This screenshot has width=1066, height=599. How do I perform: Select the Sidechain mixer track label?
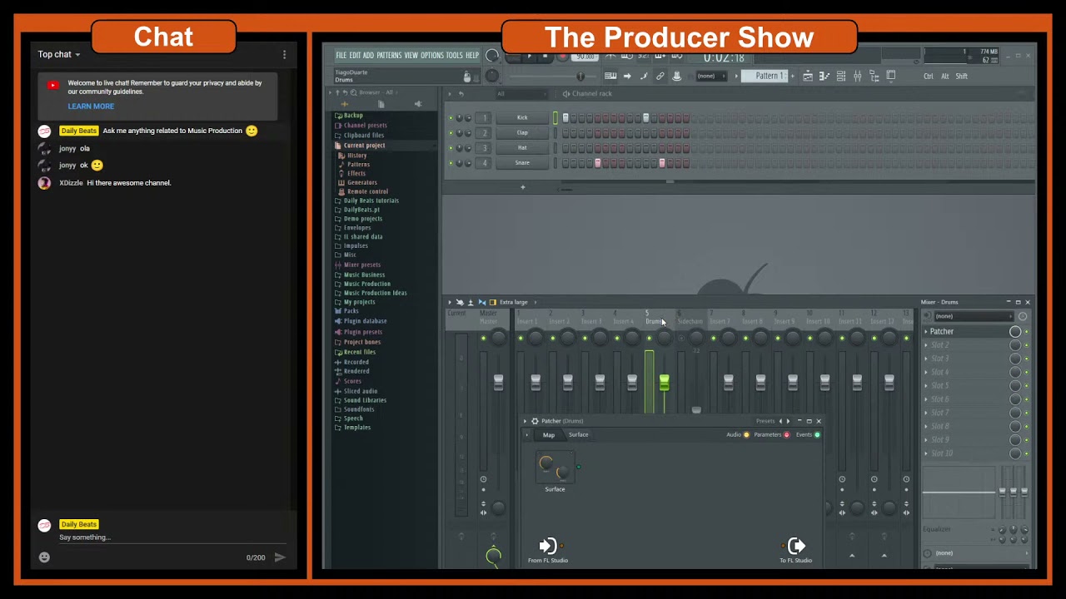pyautogui.click(x=690, y=321)
